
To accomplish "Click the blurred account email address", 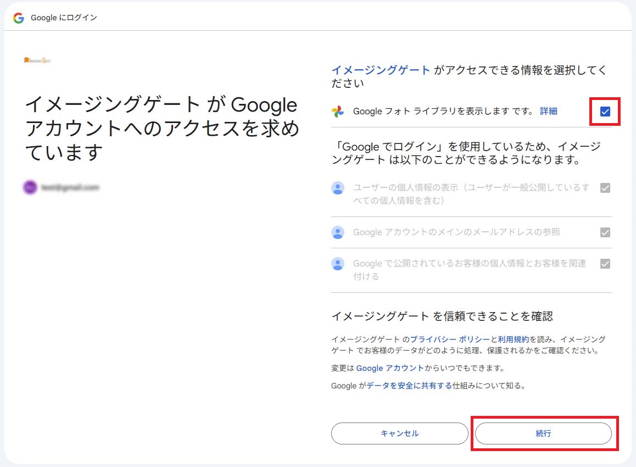I will [70, 187].
